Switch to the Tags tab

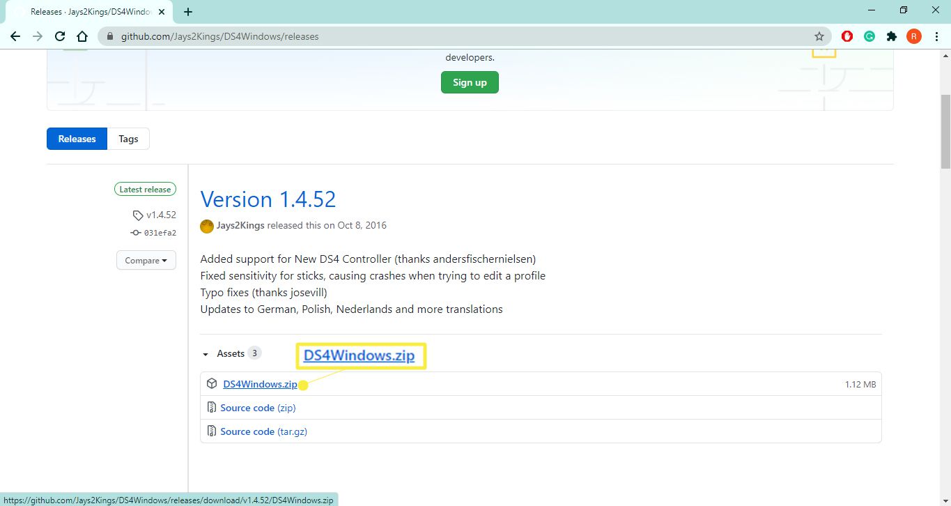(x=128, y=139)
